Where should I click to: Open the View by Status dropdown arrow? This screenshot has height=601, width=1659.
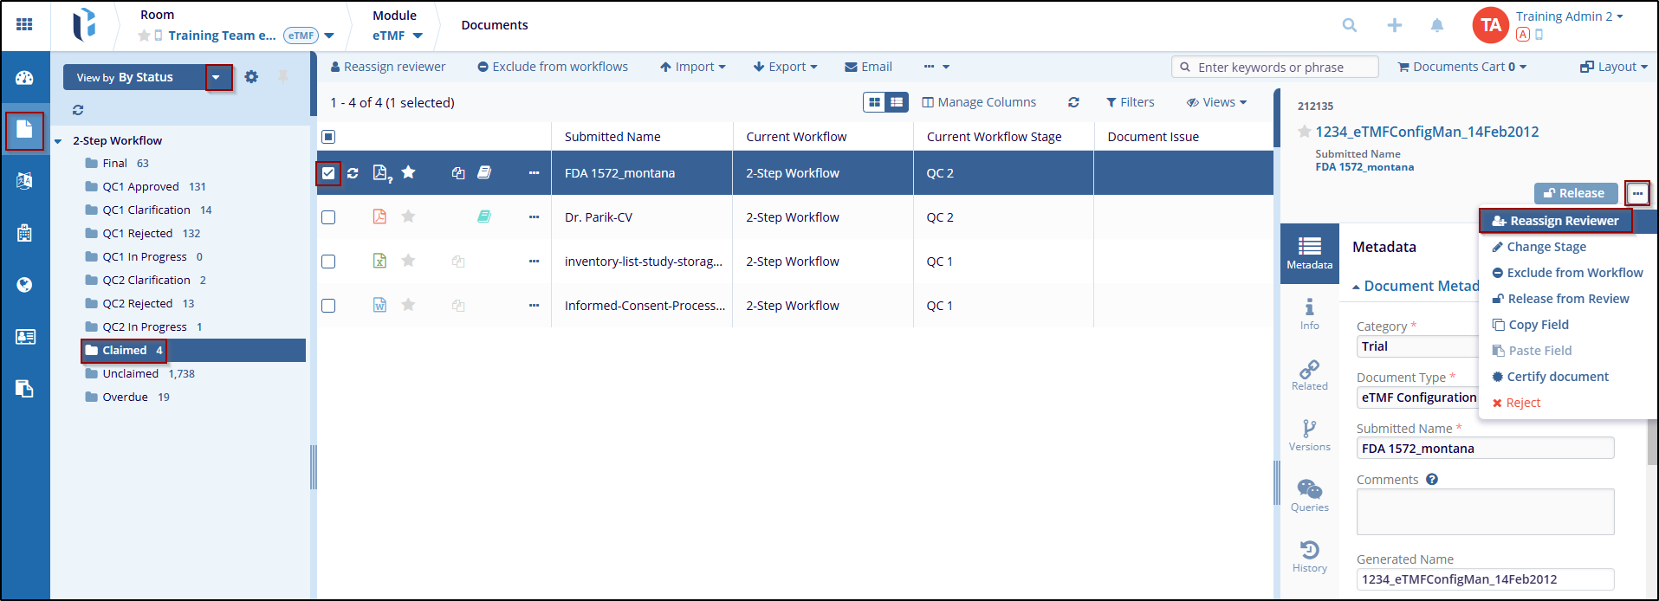tap(217, 77)
